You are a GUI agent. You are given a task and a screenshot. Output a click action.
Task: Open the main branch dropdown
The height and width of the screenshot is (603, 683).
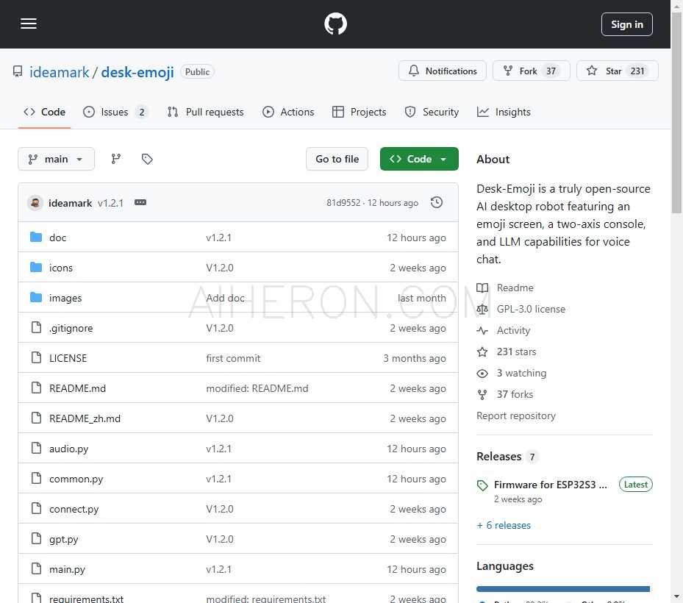56,159
